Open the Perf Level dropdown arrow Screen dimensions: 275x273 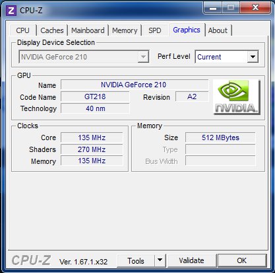click(253, 57)
